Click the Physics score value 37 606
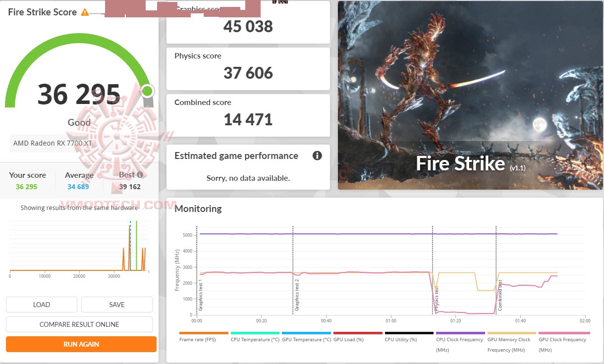Screen dimensions: 604x364 tap(248, 73)
